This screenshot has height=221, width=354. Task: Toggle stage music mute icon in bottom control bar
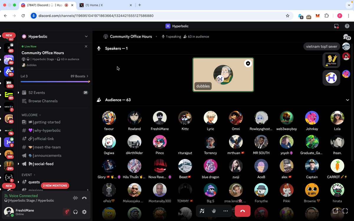click(x=202, y=211)
